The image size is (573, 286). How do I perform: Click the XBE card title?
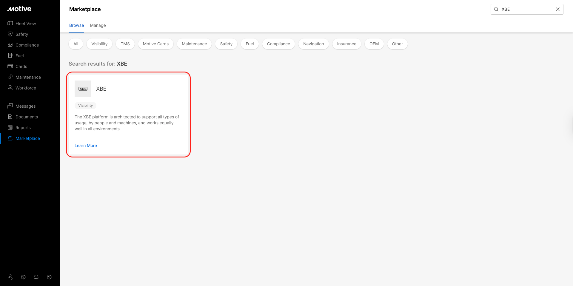101,89
